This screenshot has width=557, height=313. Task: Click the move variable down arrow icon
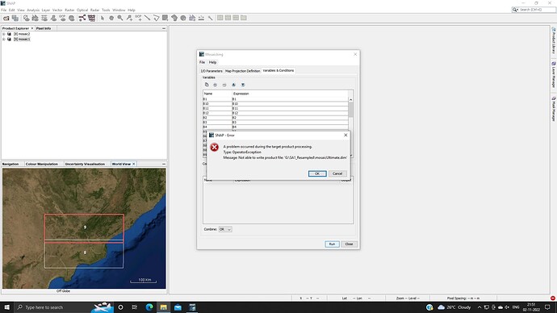tap(243, 85)
